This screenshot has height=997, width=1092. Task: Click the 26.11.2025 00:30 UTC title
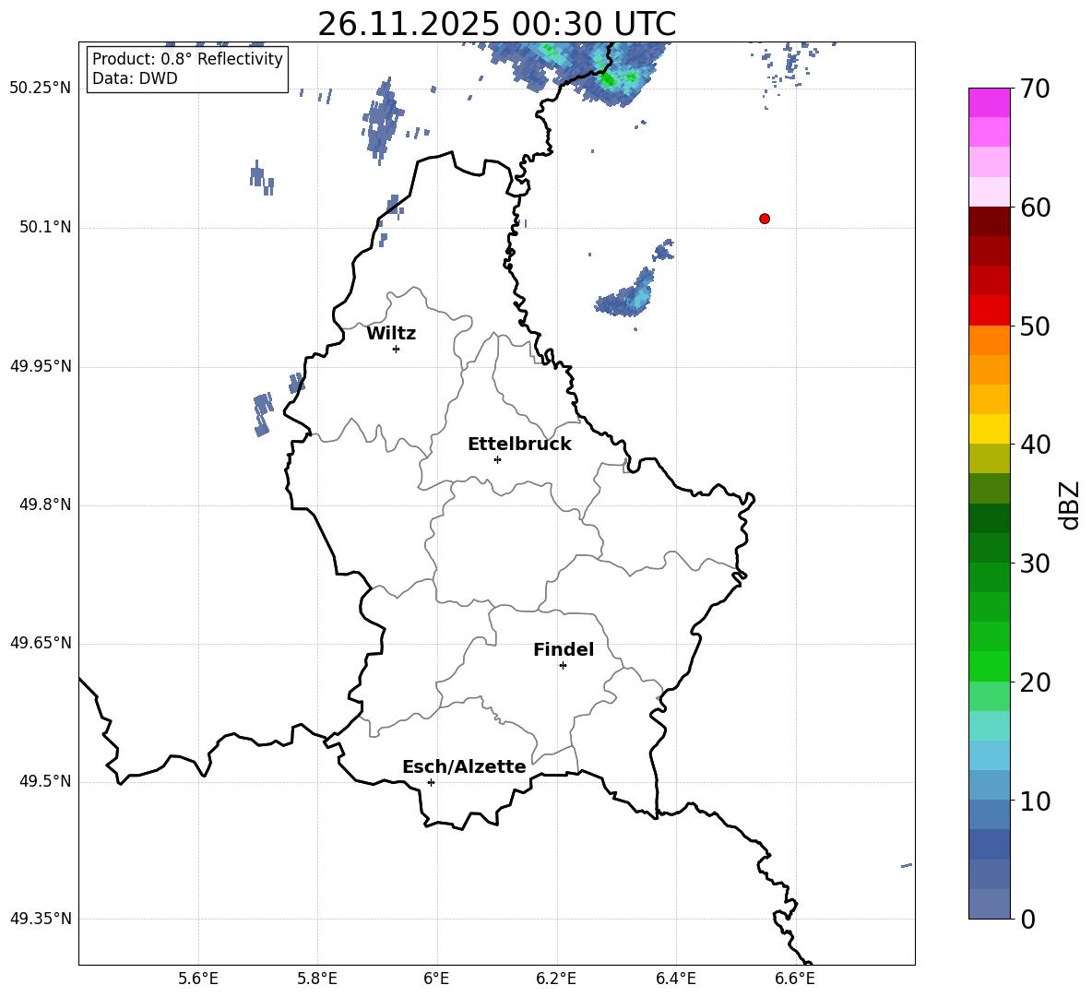point(496,24)
